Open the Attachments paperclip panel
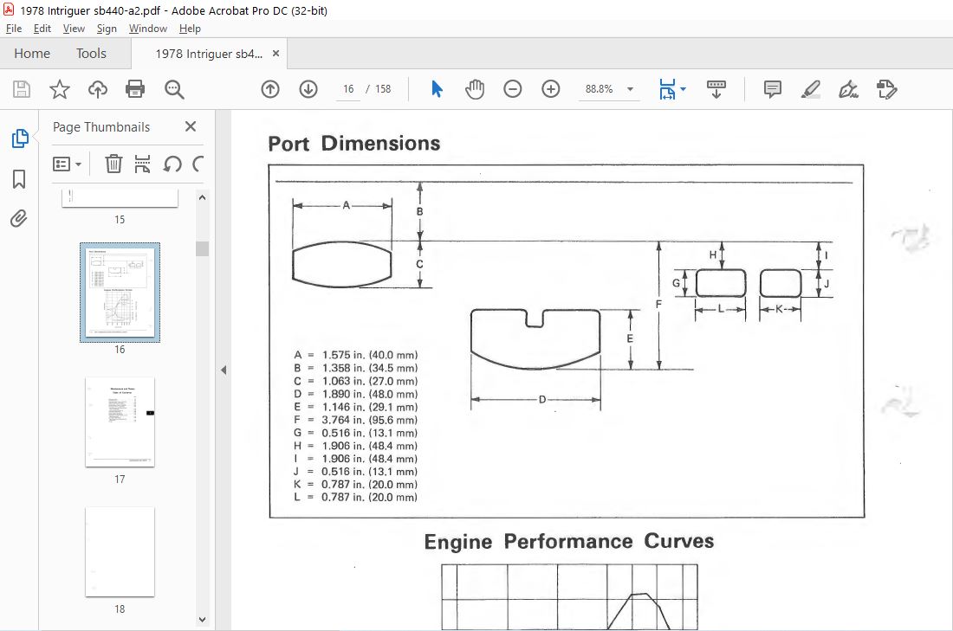 click(x=19, y=219)
